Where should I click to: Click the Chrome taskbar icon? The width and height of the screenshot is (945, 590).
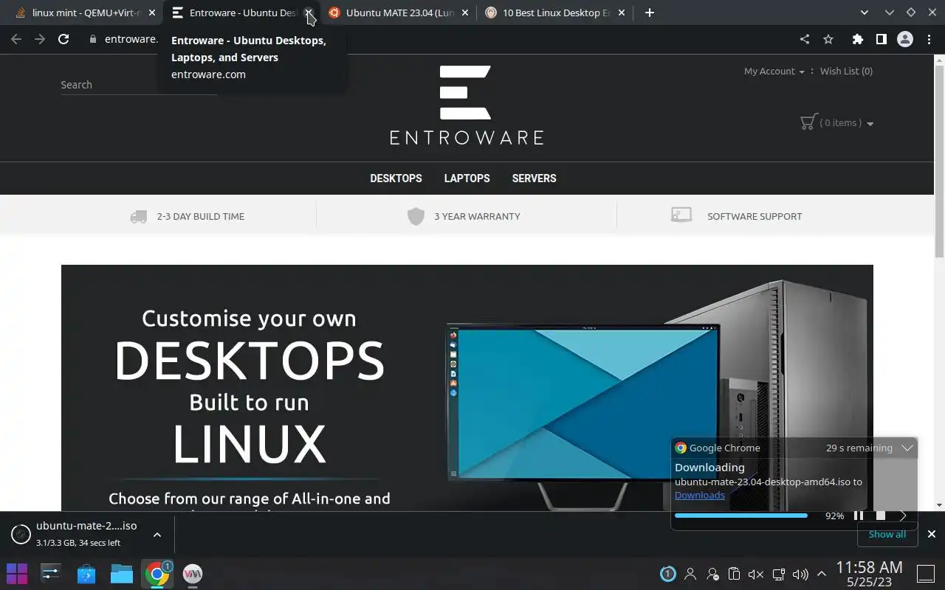tap(157, 574)
